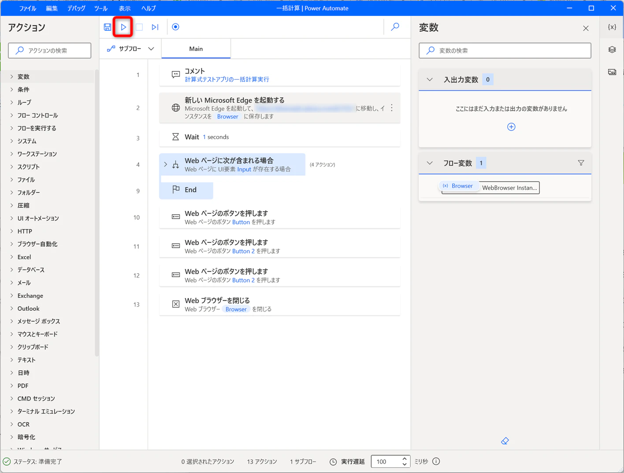The width and height of the screenshot is (624, 473).
Task: Open the Images pane icon
Action: (612, 72)
